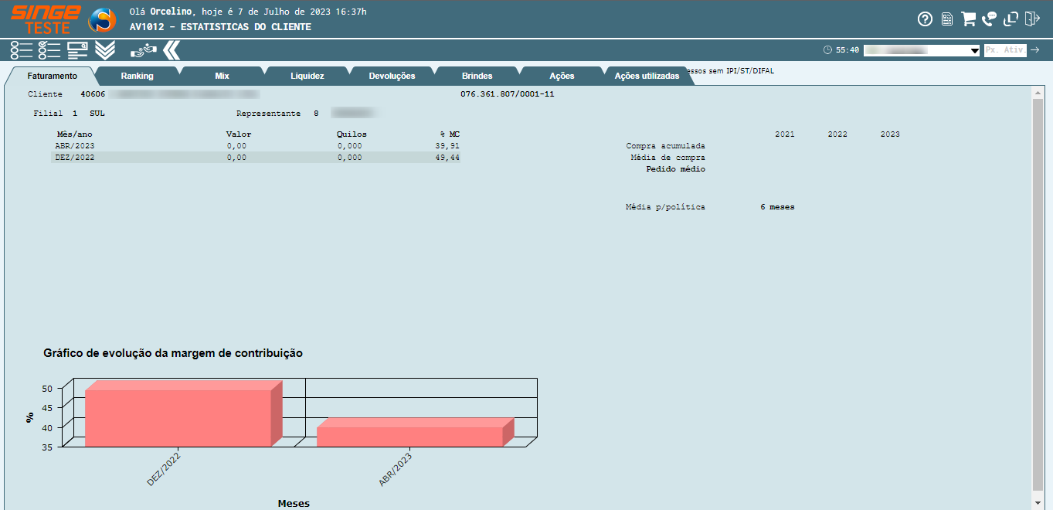The height and width of the screenshot is (510, 1053).
Task: Click the double left chevron back icon
Action: [172, 50]
